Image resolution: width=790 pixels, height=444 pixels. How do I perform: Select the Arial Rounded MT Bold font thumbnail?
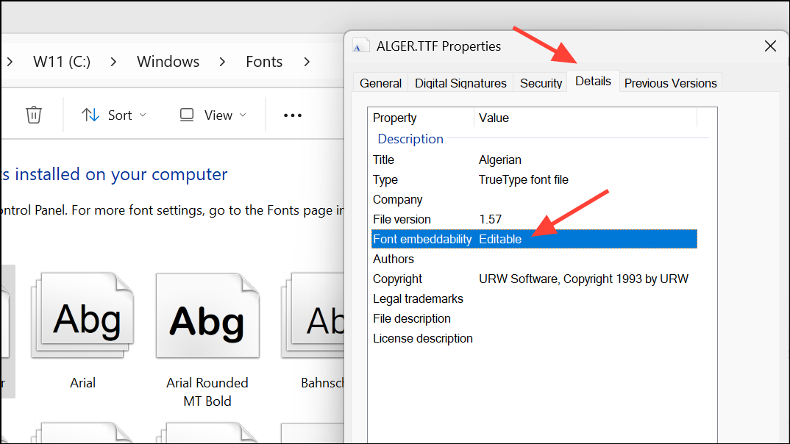(x=207, y=315)
